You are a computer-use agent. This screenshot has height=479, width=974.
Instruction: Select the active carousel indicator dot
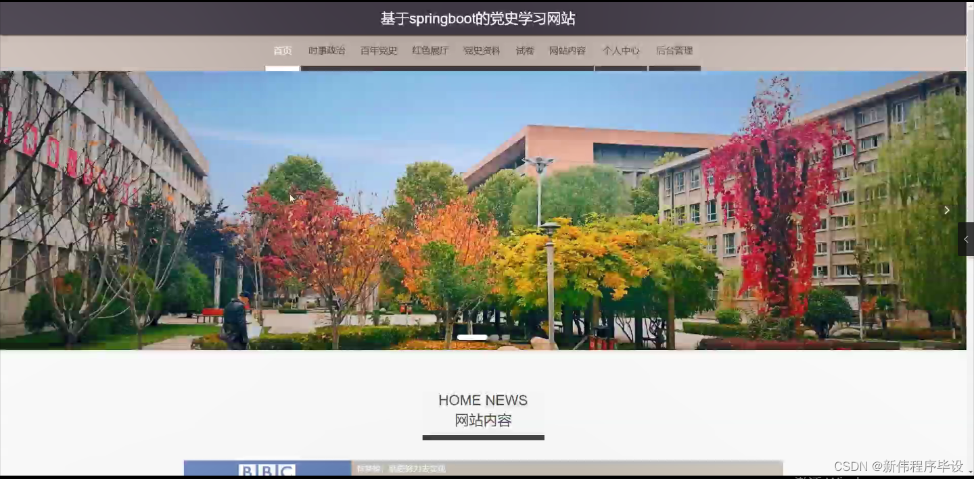[473, 336]
